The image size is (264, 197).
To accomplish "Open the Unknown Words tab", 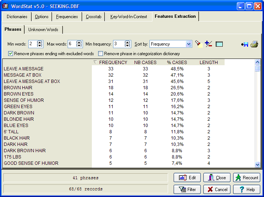I will pyautogui.click(x=43, y=29).
